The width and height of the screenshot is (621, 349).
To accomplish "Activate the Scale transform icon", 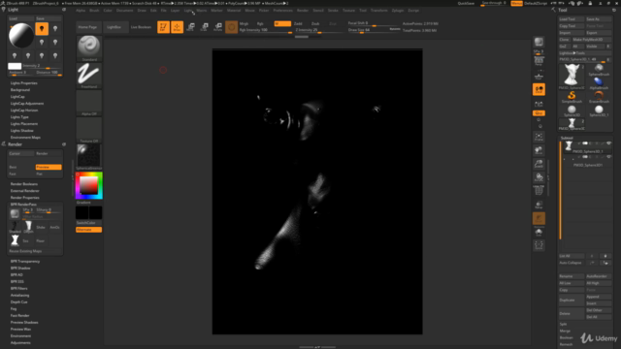I will (205, 27).
